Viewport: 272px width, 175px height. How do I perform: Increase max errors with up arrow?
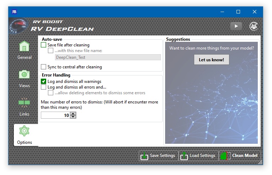point(73,114)
